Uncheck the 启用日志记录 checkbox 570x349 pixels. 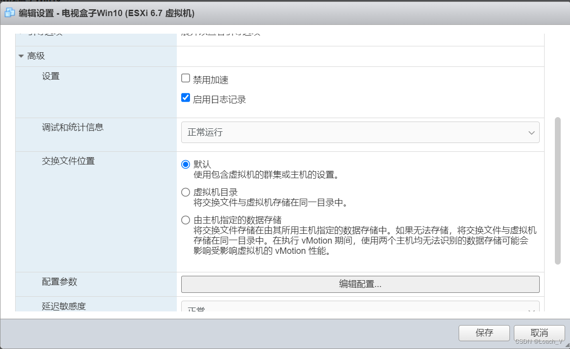tap(186, 98)
